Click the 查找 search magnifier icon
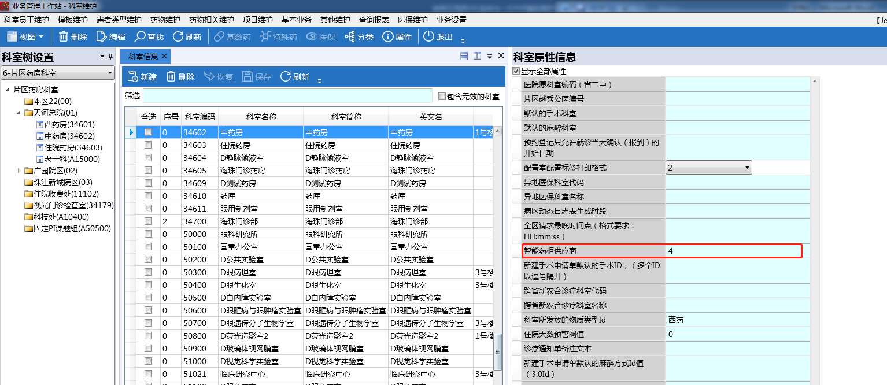The image size is (887, 385). [x=140, y=36]
